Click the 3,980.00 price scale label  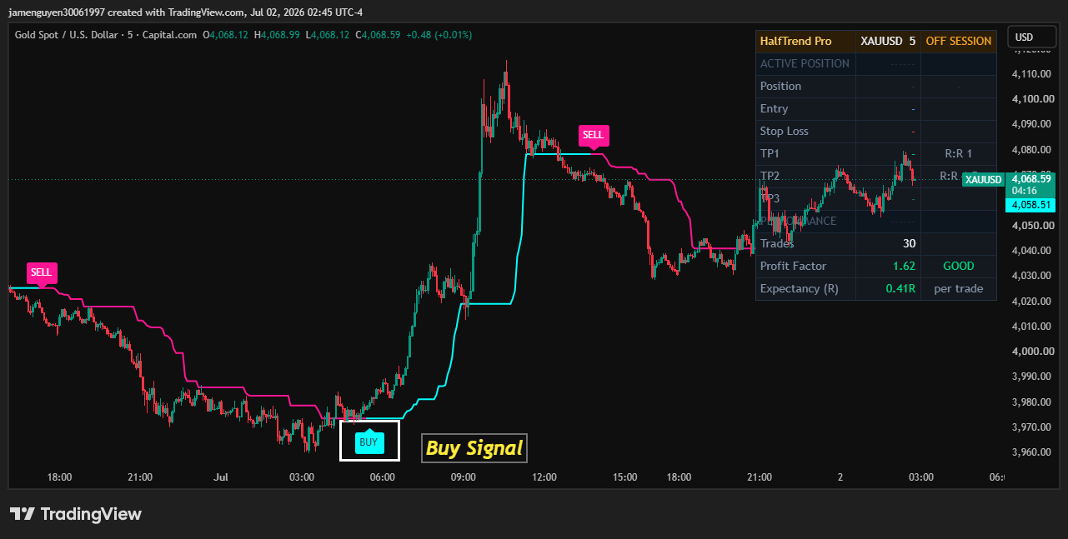point(1030,402)
